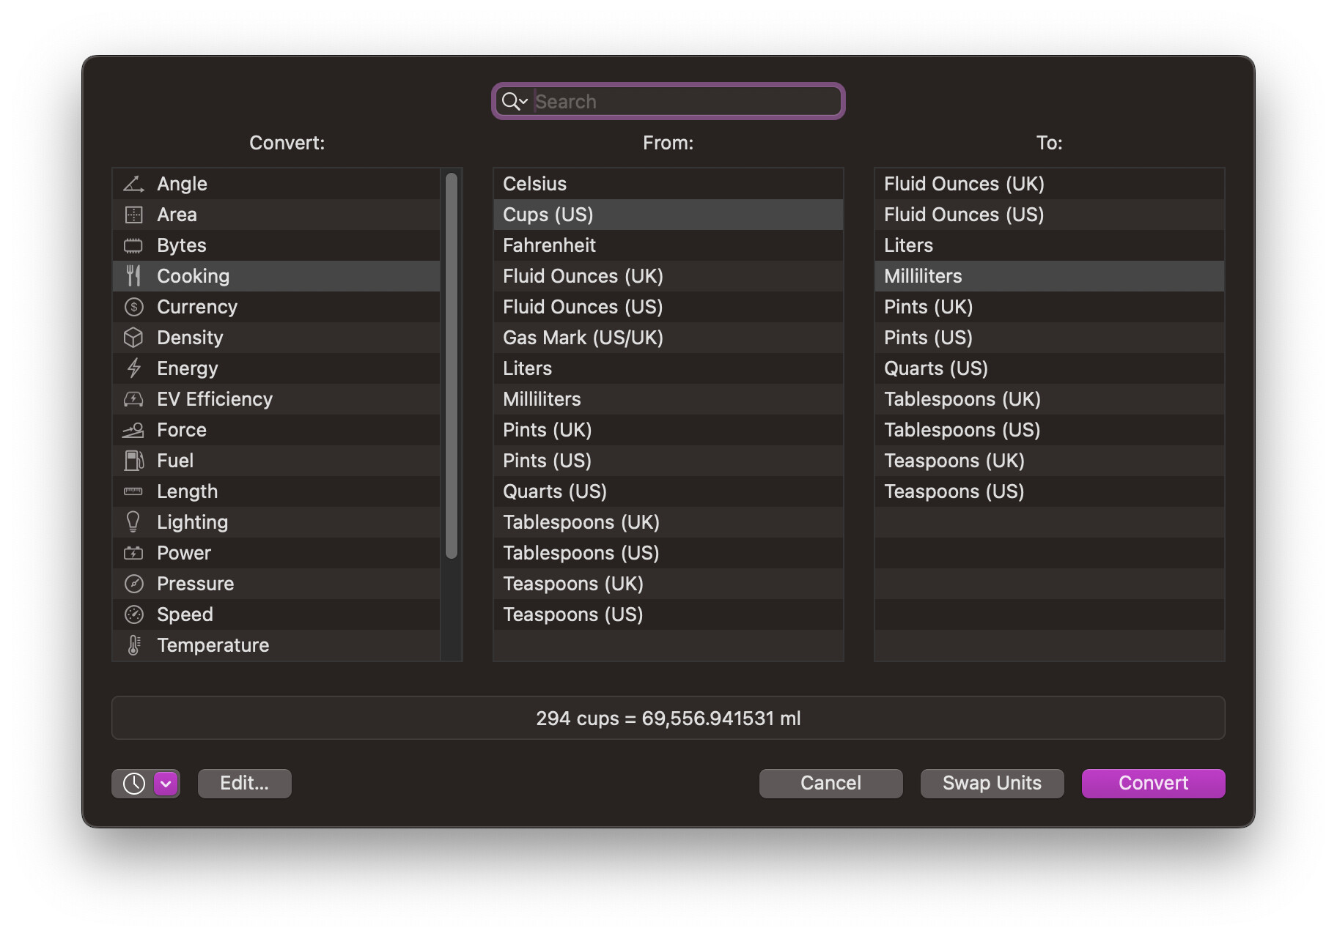Select Pints (UK) in the From list
The height and width of the screenshot is (936, 1337).
pyautogui.click(x=668, y=430)
